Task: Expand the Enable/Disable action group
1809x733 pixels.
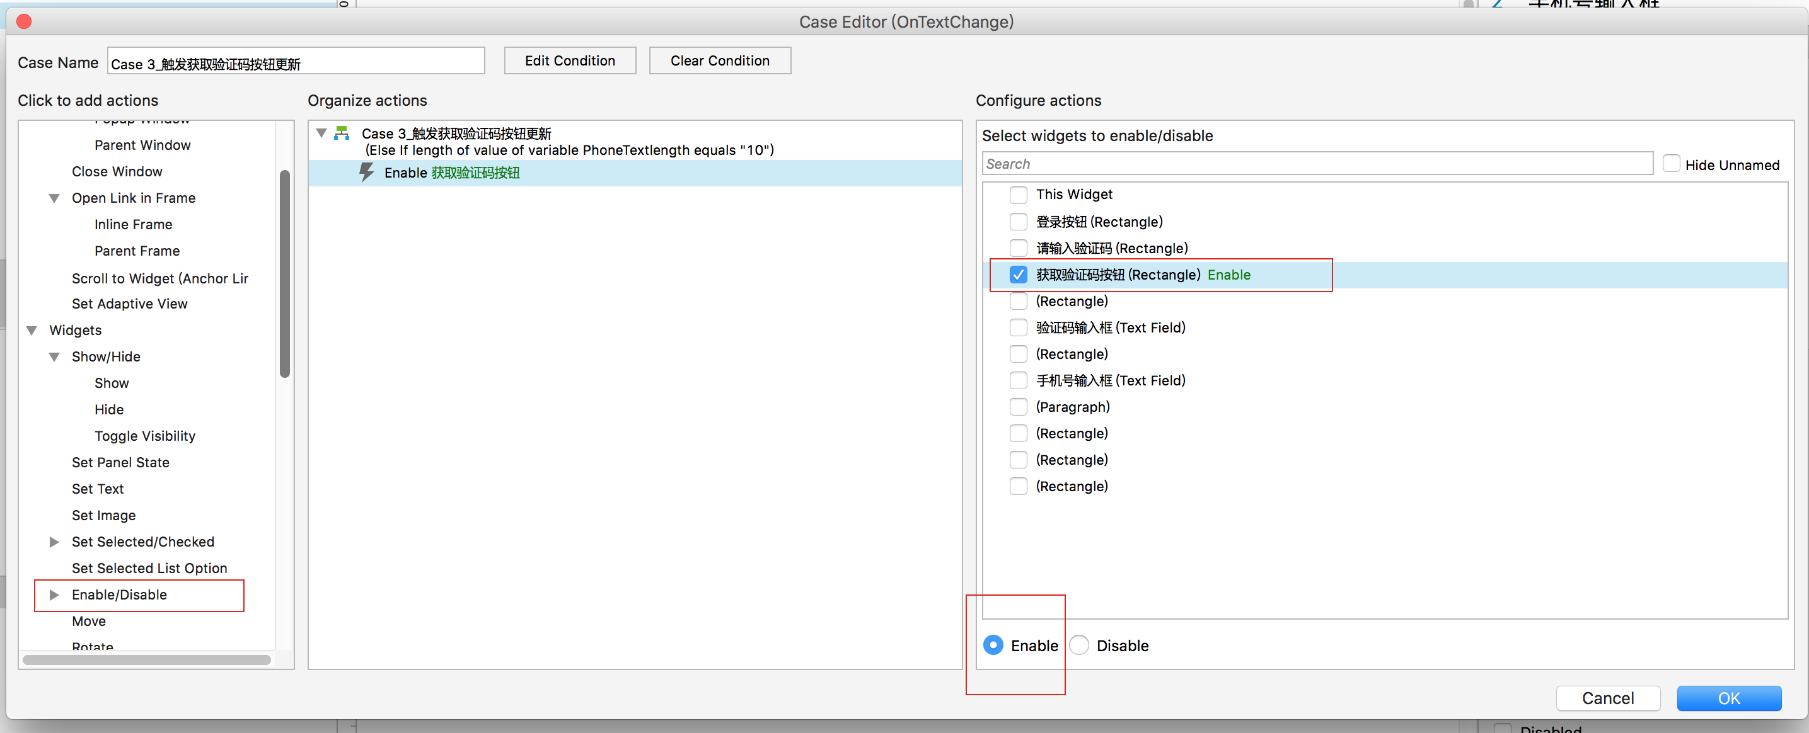Action: point(54,595)
